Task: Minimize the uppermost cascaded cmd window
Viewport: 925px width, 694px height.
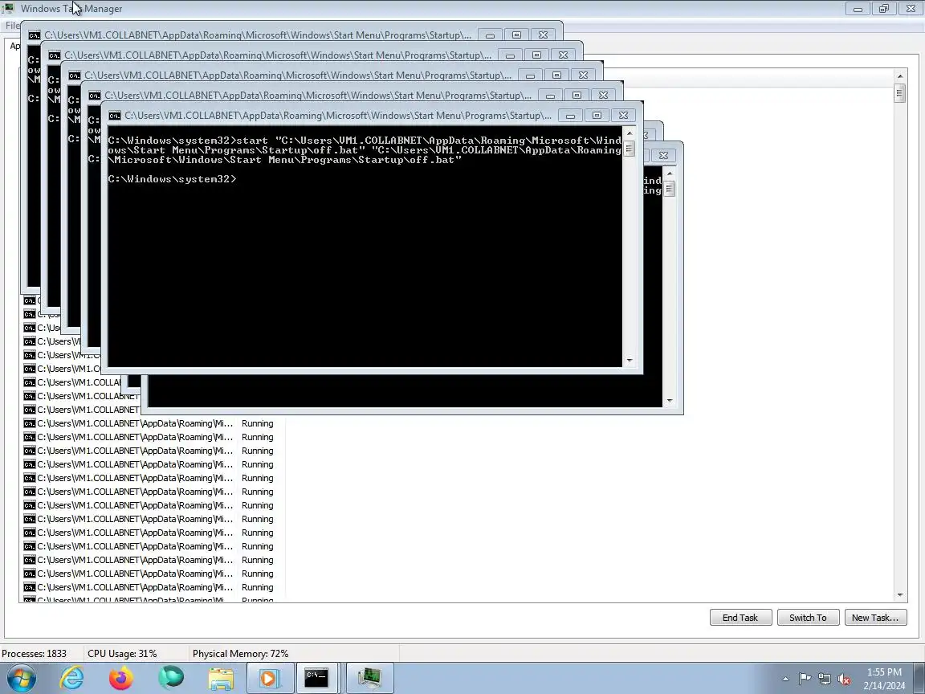Action: [491, 35]
